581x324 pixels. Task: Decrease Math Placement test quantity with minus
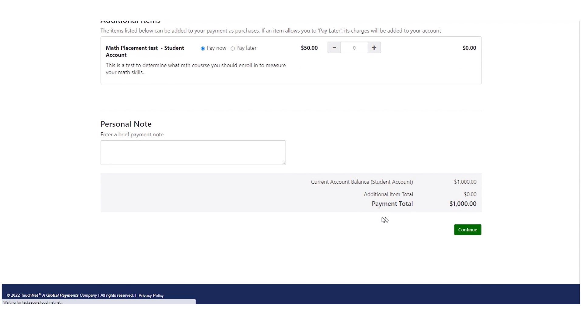(334, 48)
